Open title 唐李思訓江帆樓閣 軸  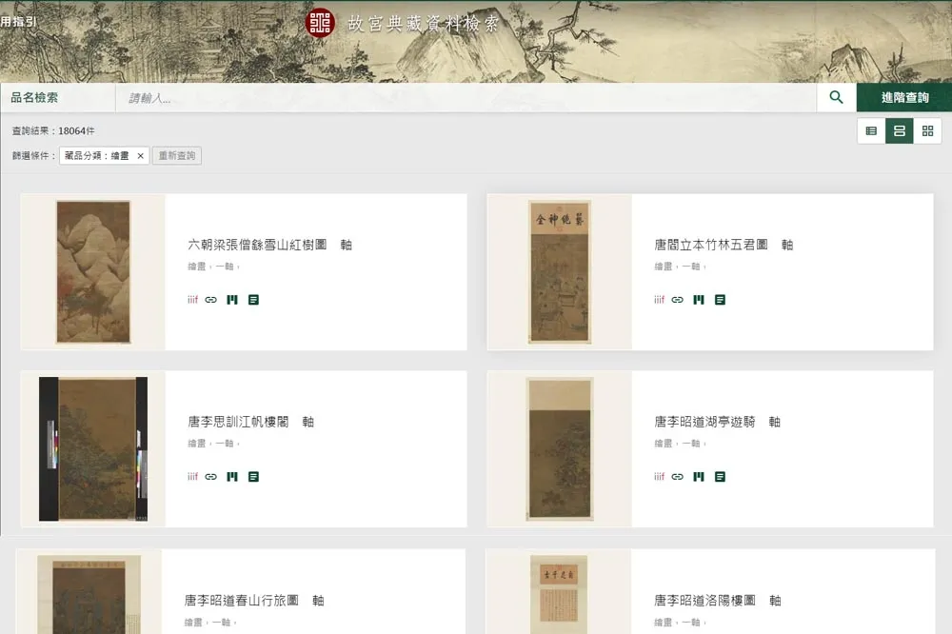coord(250,422)
